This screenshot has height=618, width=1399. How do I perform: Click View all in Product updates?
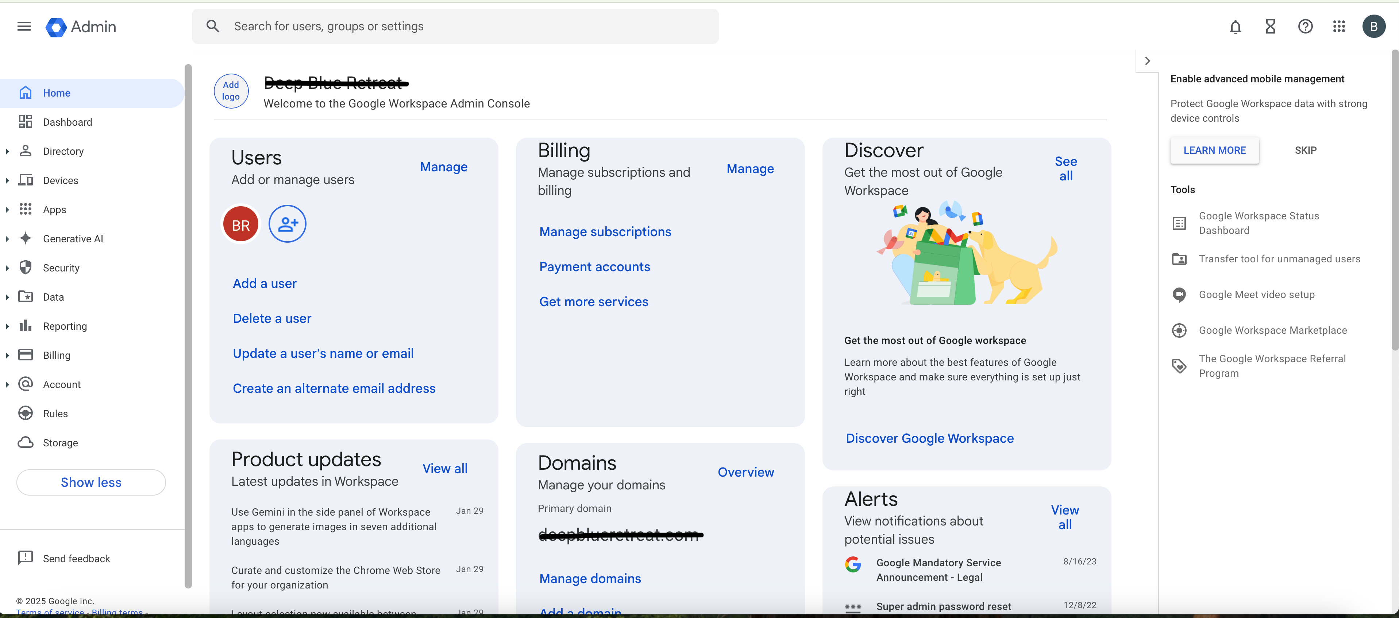(445, 468)
